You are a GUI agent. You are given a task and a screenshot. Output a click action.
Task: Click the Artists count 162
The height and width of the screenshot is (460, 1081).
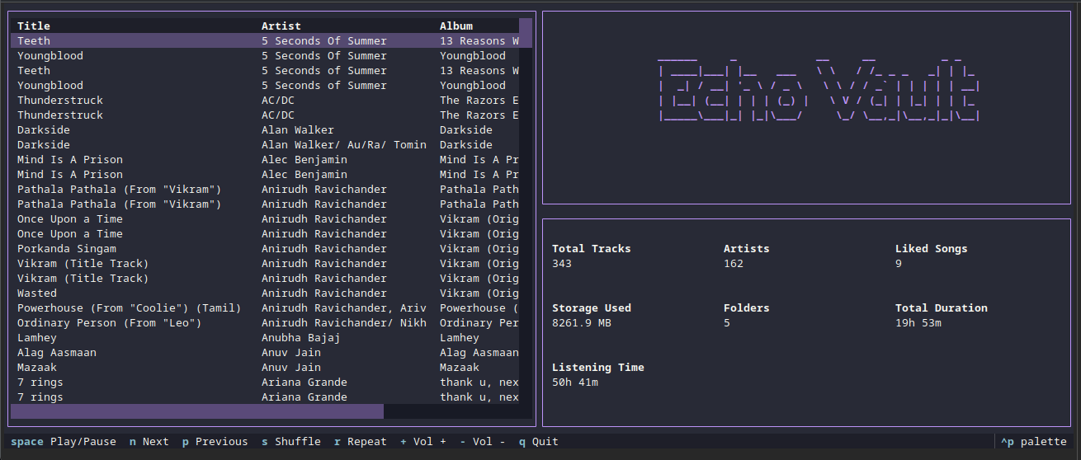click(x=734, y=263)
